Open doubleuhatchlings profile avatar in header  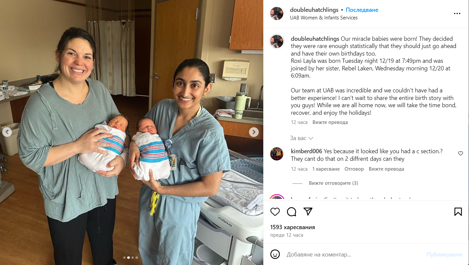[277, 13]
